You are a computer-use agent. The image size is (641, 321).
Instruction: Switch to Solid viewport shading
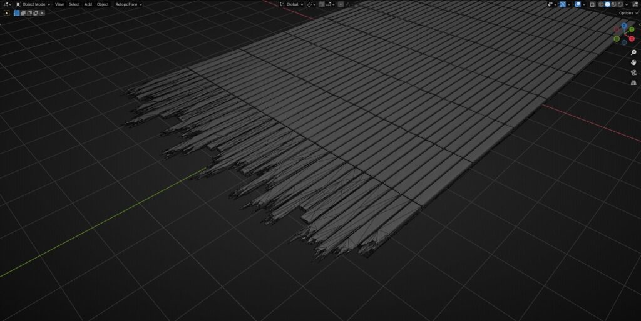point(607,4)
